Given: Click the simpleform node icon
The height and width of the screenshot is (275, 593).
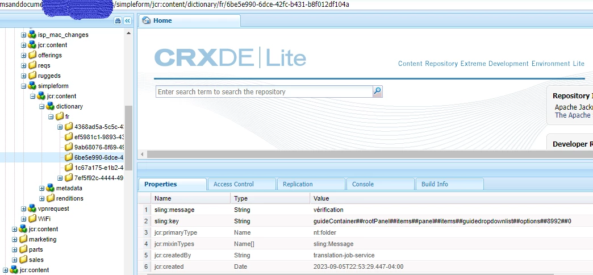Looking at the screenshot, I should pos(32,86).
